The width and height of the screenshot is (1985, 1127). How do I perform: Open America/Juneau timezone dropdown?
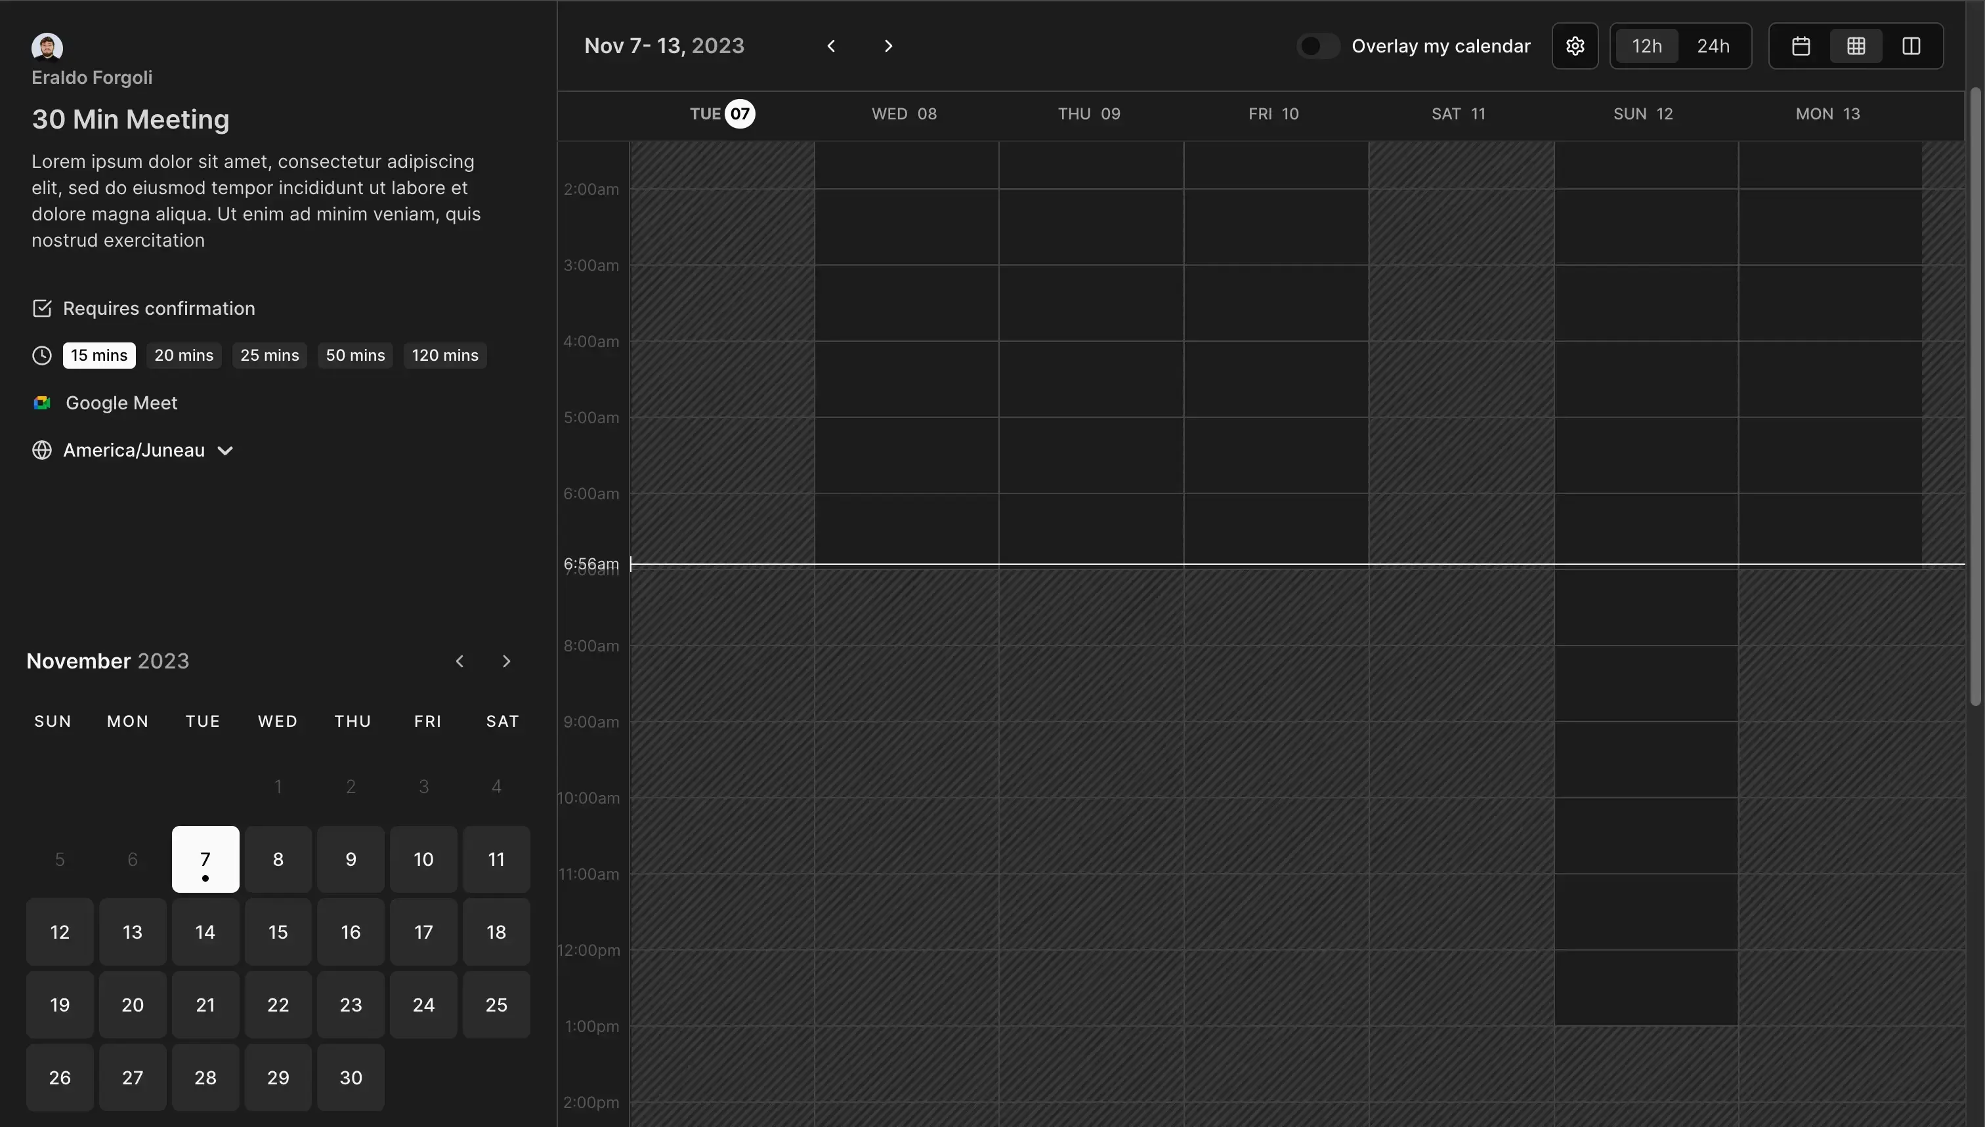pos(133,451)
